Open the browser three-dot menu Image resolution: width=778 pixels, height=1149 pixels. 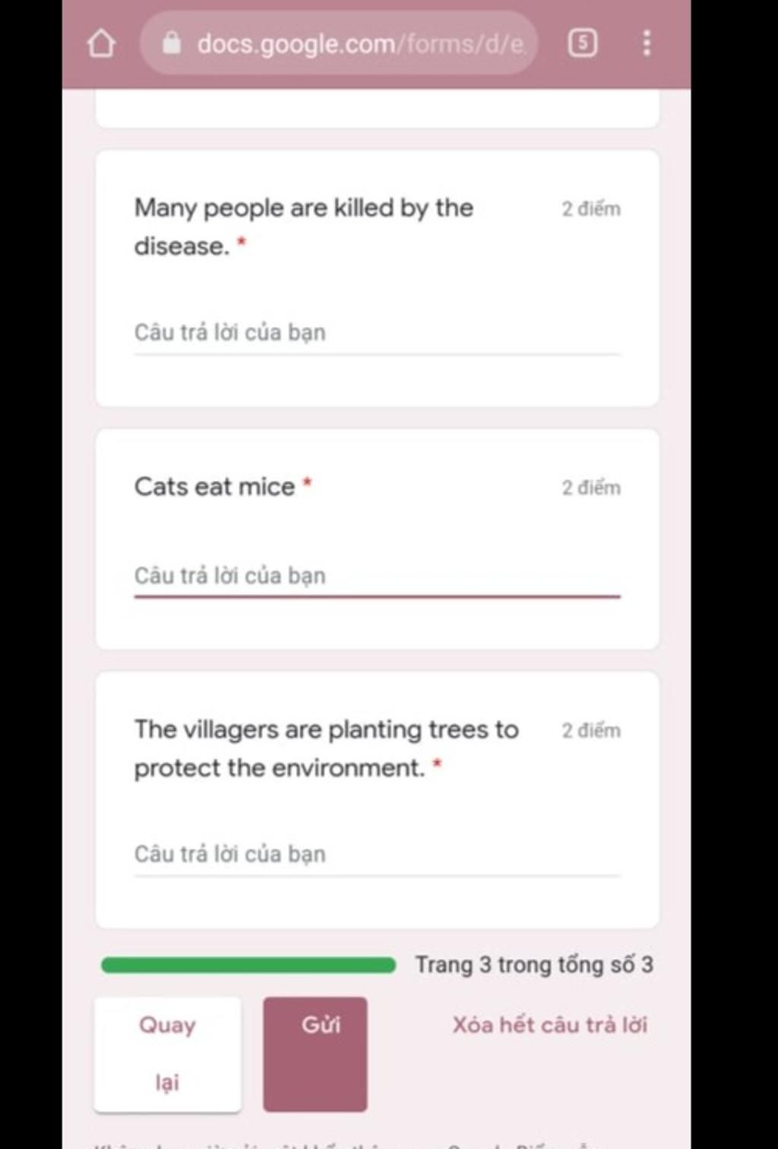point(647,43)
